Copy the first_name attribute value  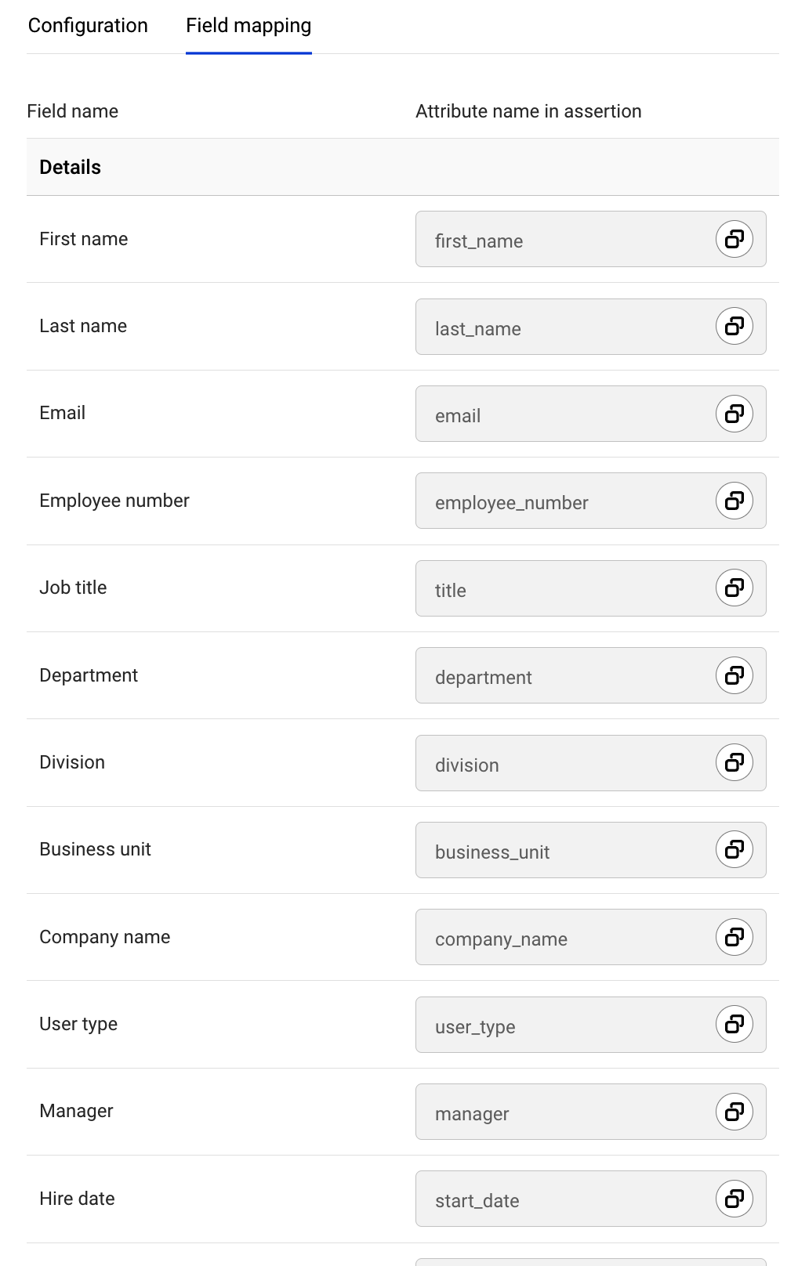734,239
